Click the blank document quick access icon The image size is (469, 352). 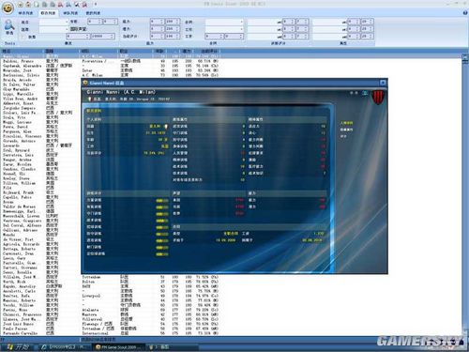coord(37,5)
